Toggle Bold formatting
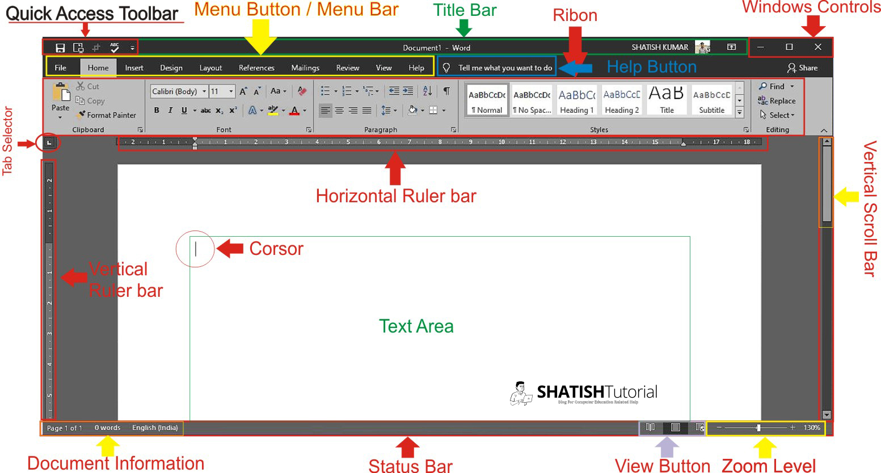 click(157, 110)
